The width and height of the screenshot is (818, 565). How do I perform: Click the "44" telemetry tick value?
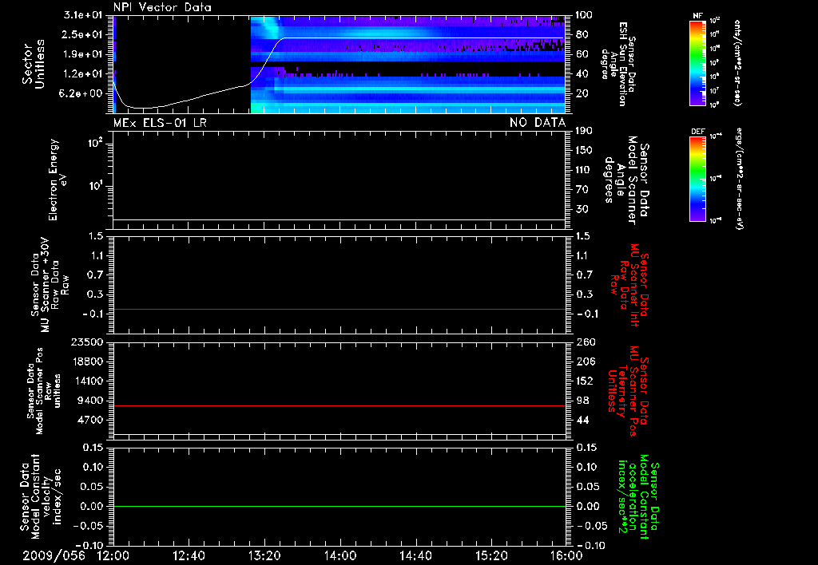pyautogui.click(x=582, y=420)
